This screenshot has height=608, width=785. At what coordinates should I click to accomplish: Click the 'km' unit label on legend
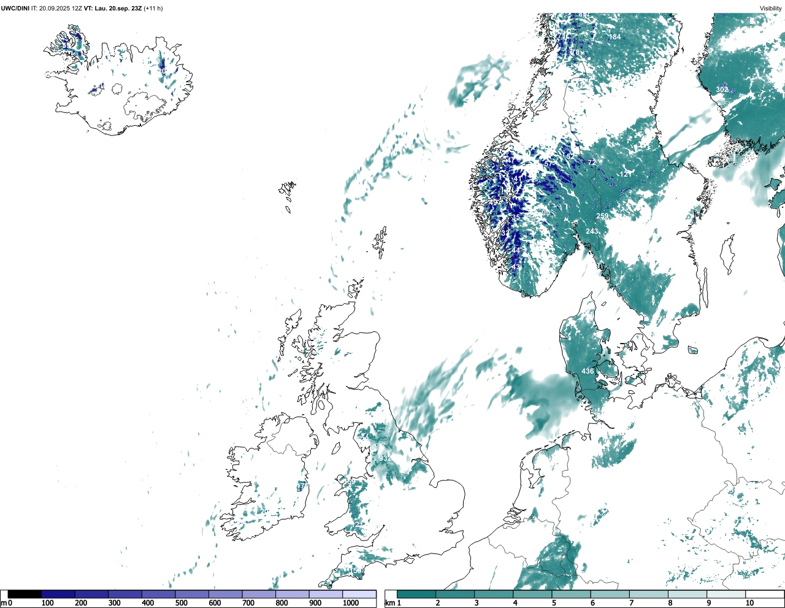pyautogui.click(x=389, y=603)
